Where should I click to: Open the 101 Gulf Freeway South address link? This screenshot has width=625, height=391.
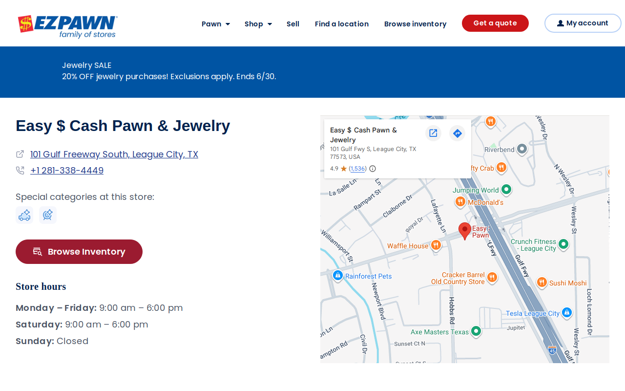coord(114,154)
